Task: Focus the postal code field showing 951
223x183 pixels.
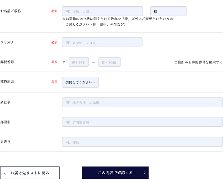Action: [79, 62]
